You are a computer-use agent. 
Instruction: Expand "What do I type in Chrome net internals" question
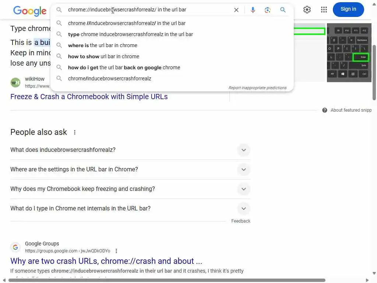130,209
